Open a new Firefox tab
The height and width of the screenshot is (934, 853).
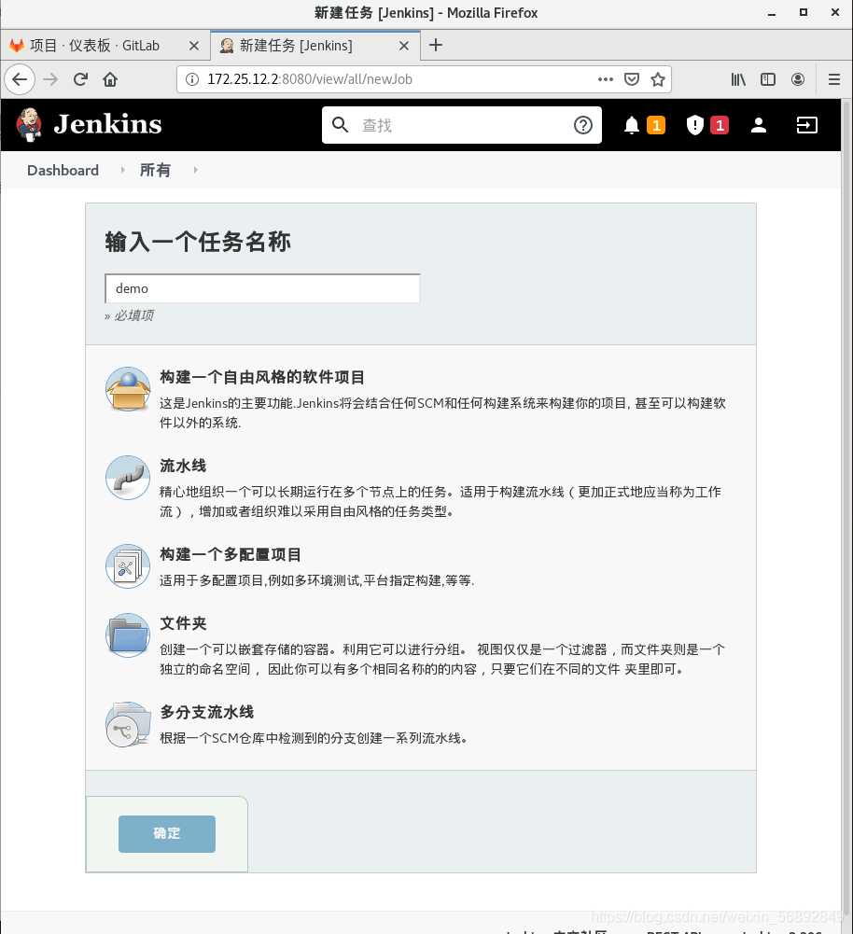click(x=436, y=46)
